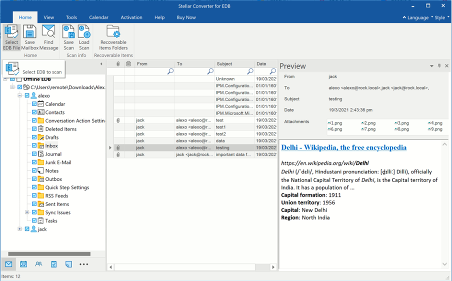Image resolution: width=452 pixels, height=281 pixels.
Task: Switch to the Notes view icon in the bottom bar
Action: click(x=68, y=264)
